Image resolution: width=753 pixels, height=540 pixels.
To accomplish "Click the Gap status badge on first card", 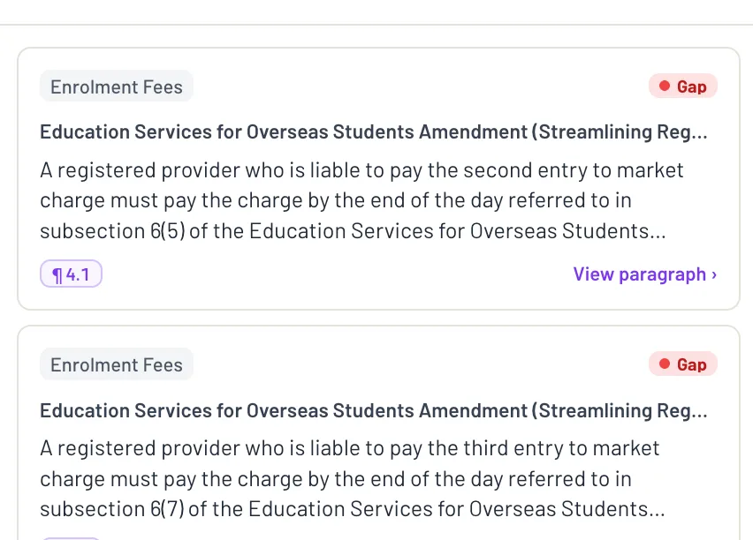I will click(683, 86).
